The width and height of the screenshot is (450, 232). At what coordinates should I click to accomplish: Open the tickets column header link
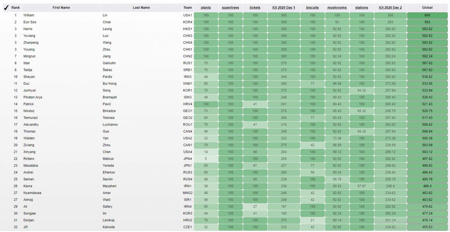[255, 8]
